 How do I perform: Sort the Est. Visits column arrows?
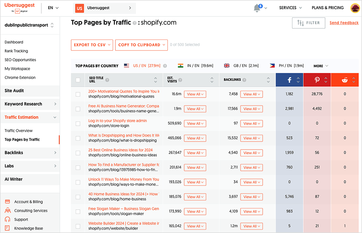point(212,80)
